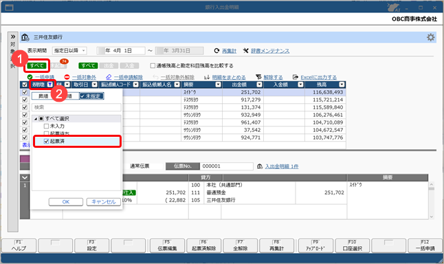
Task: Uncheck row checkbox for 251,702 entry
Action: [25, 92]
